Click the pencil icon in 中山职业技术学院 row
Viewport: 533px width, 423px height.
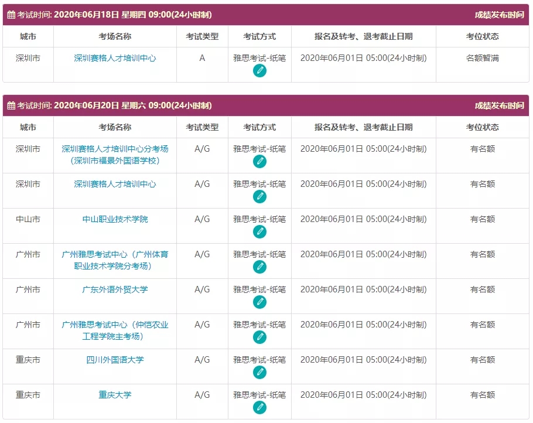[x=259, y=232]
